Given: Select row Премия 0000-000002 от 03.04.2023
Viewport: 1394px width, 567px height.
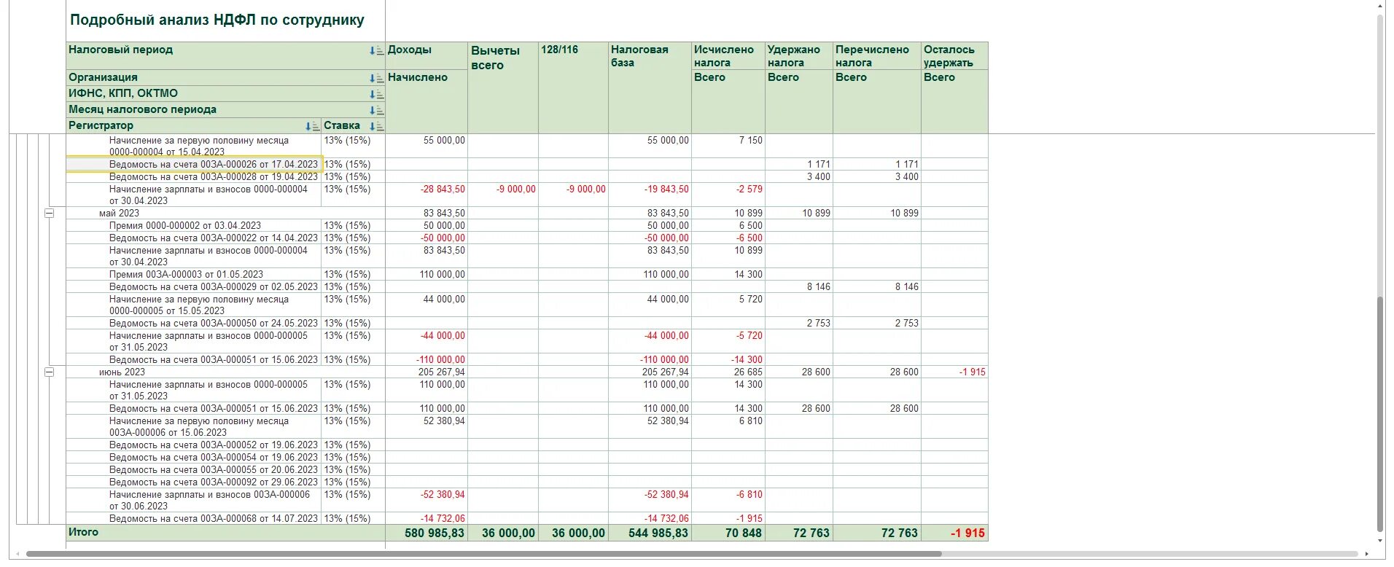Looking at the screenshot, I should 185,226.
